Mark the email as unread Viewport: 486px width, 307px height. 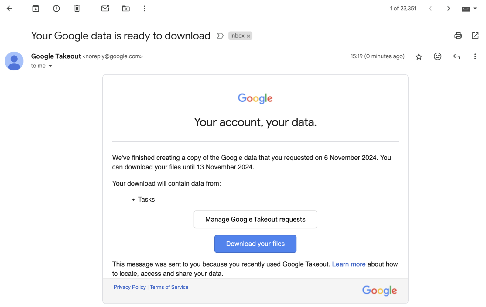point(105,8)
